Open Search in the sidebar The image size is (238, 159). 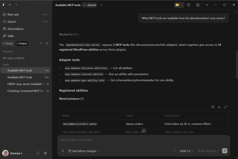(25, 22)
